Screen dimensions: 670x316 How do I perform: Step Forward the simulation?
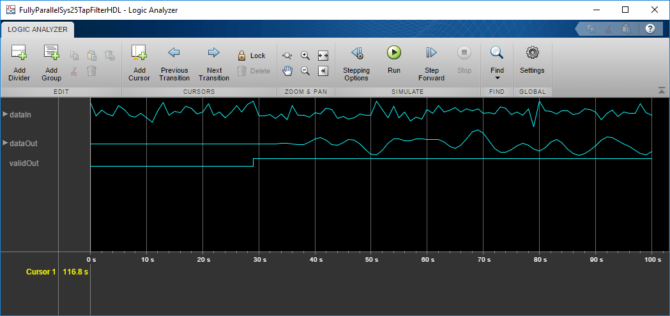431,63
